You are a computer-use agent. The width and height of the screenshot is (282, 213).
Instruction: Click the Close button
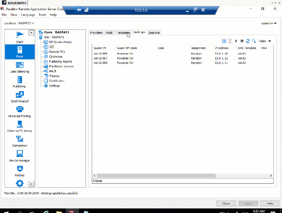point(226,203)
